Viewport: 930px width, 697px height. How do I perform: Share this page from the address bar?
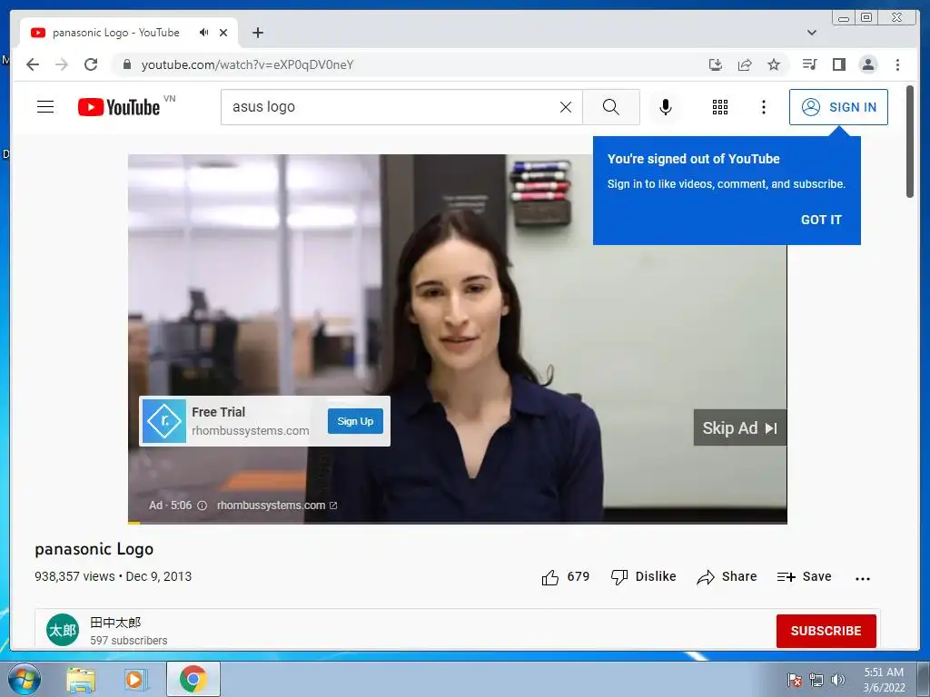(x=745, y=64)
